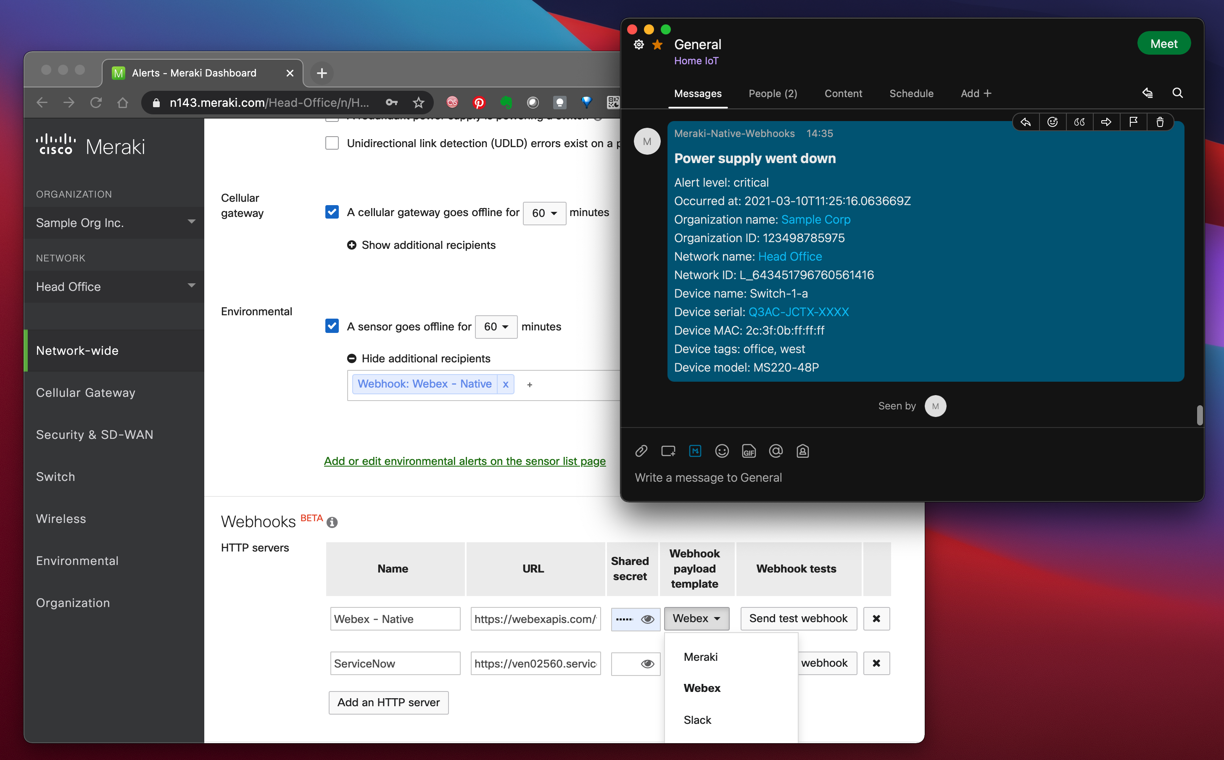Open Security & SD-WAN in sidebar
The height and width of the screenshot is (760, 1224).
point(95,434)
